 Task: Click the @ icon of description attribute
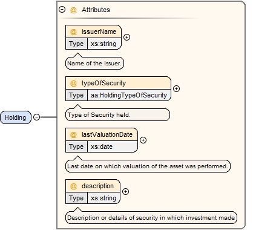(x=73, y=186)
